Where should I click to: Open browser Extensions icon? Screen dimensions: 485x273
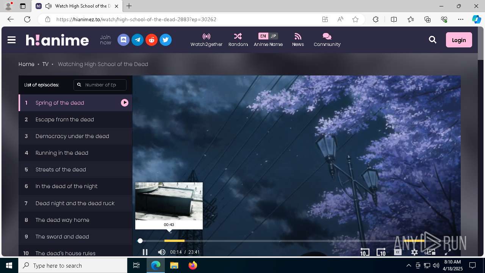pyautogui.click(x=375, y=19)
